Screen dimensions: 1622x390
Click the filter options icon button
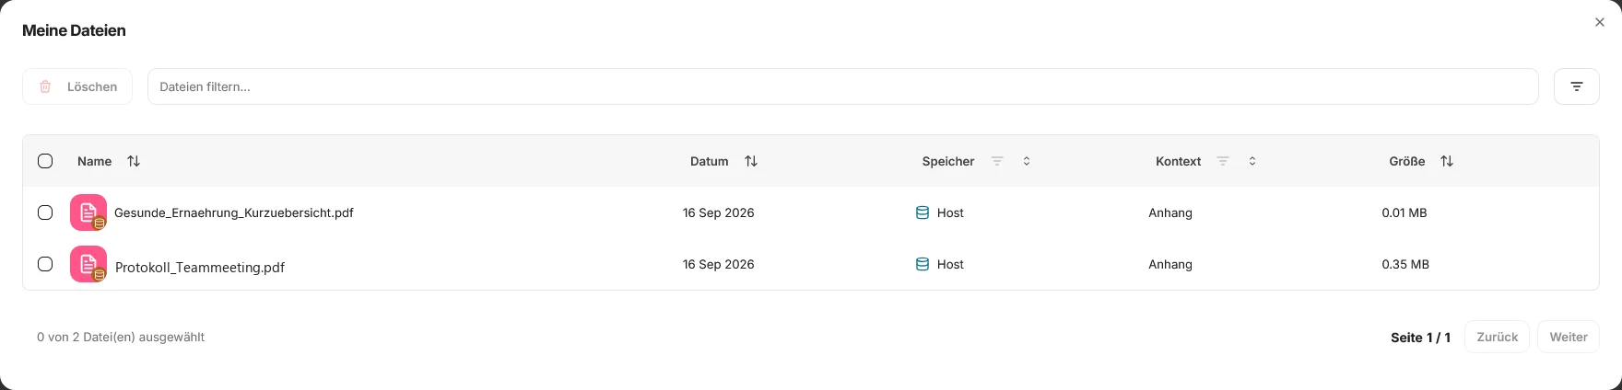point(1576,86)
